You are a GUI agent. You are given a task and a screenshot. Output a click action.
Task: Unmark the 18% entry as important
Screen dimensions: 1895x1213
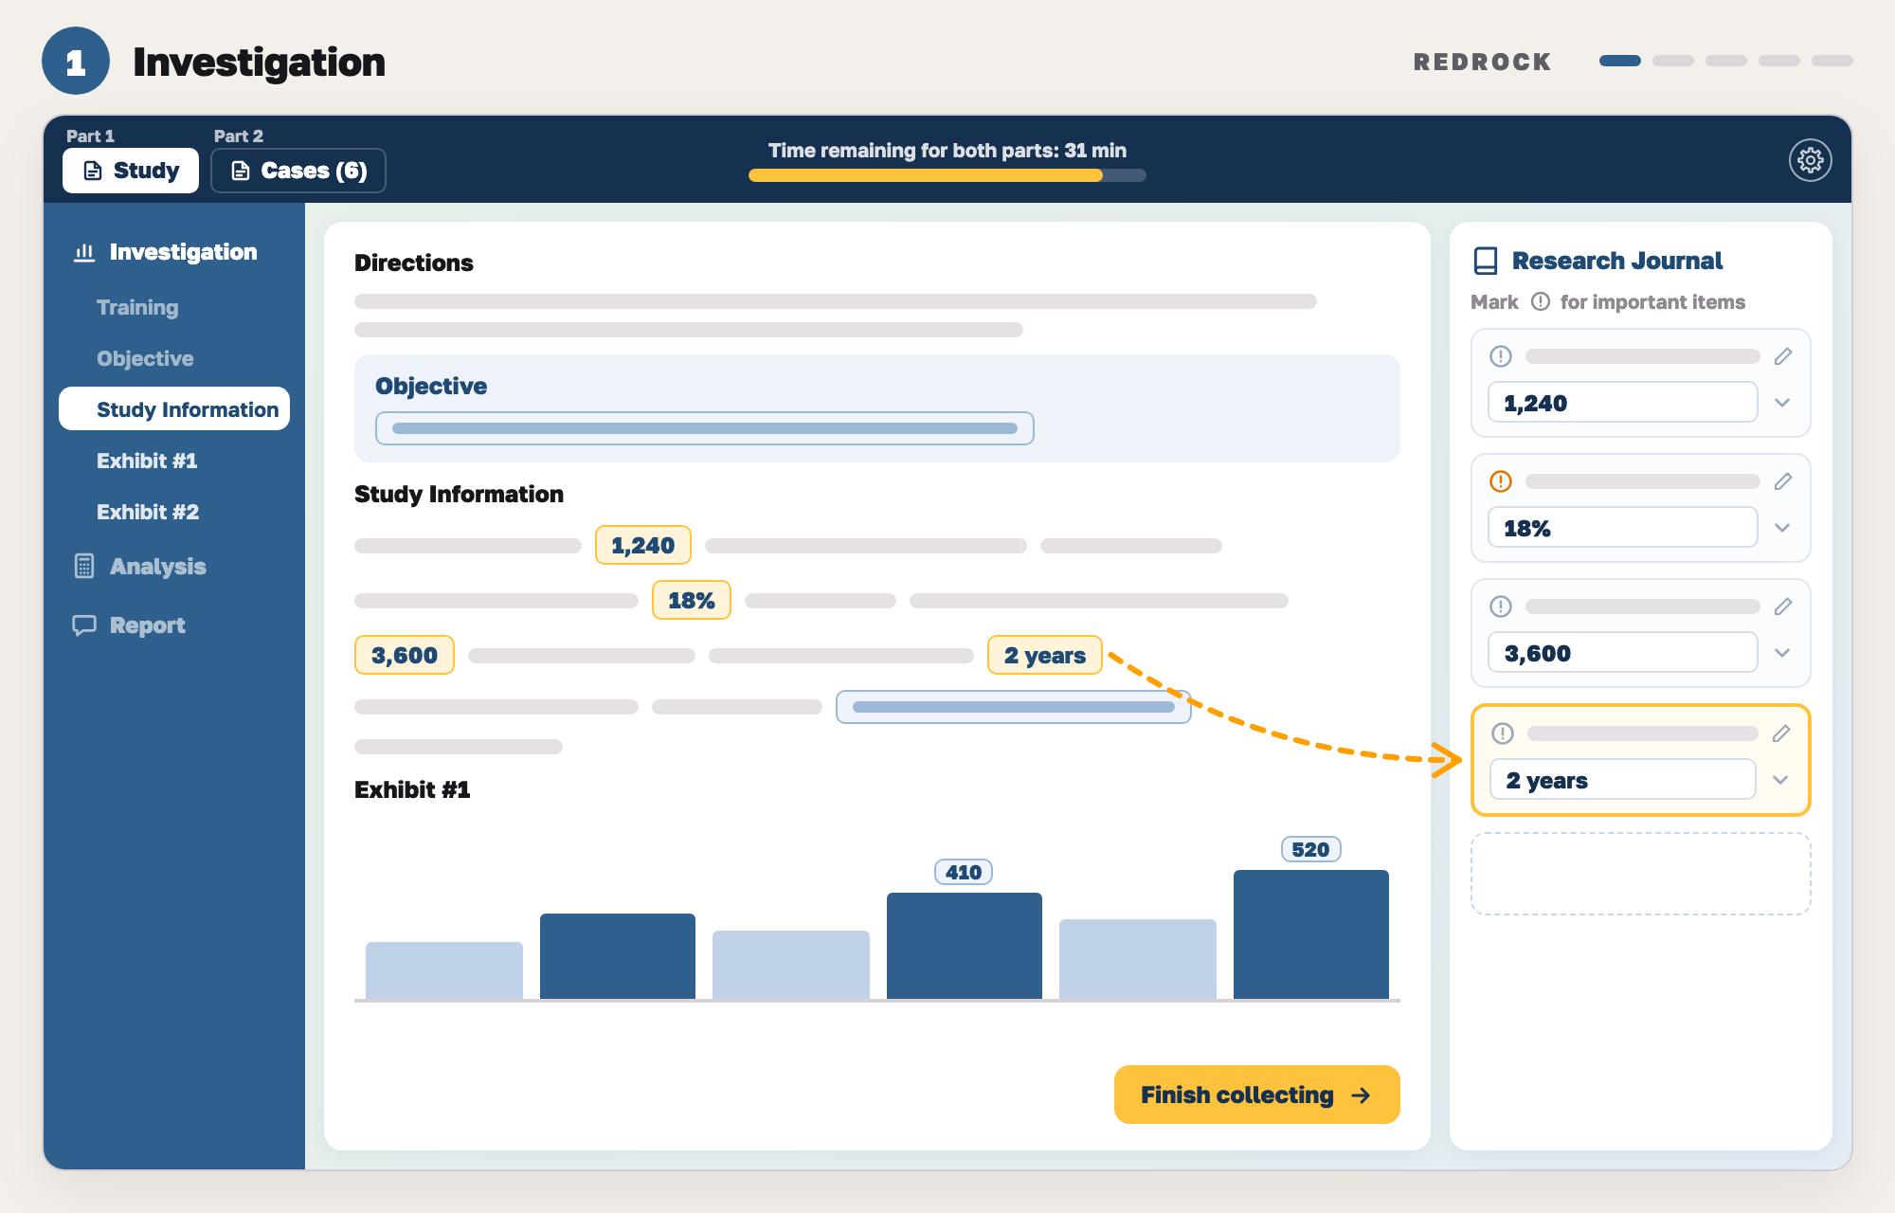click(1501, 481)
